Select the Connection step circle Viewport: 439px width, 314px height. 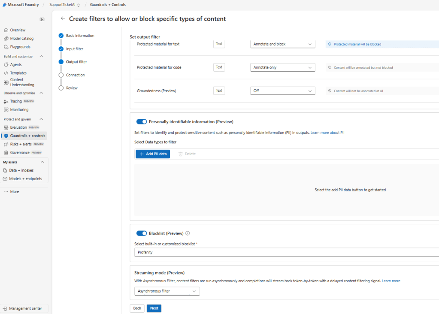pos(61,75)
